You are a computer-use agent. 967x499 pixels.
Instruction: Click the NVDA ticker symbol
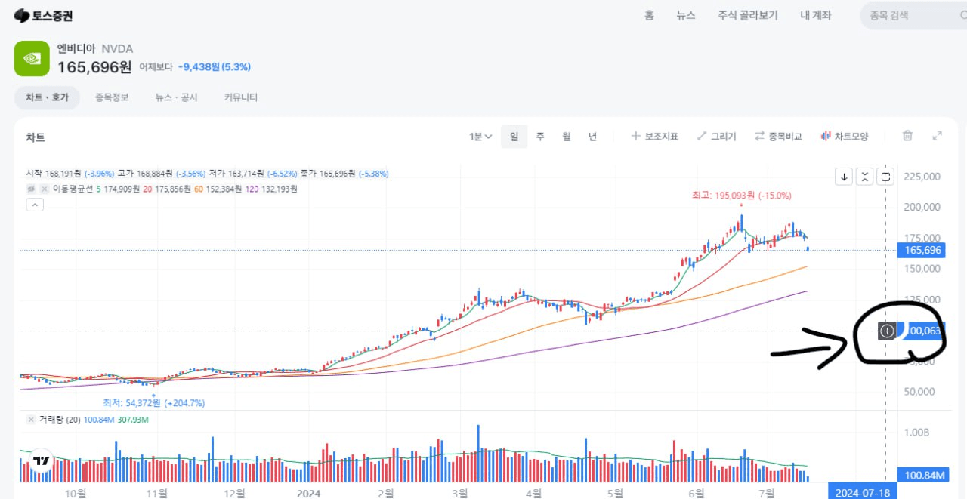pos(117,49)
